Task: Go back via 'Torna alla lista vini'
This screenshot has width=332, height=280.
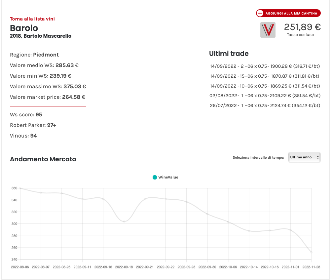Action: (32, 19)
